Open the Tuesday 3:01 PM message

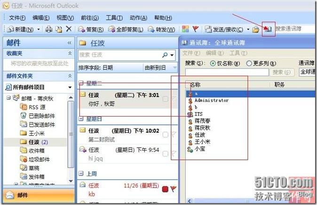(127, 99)
